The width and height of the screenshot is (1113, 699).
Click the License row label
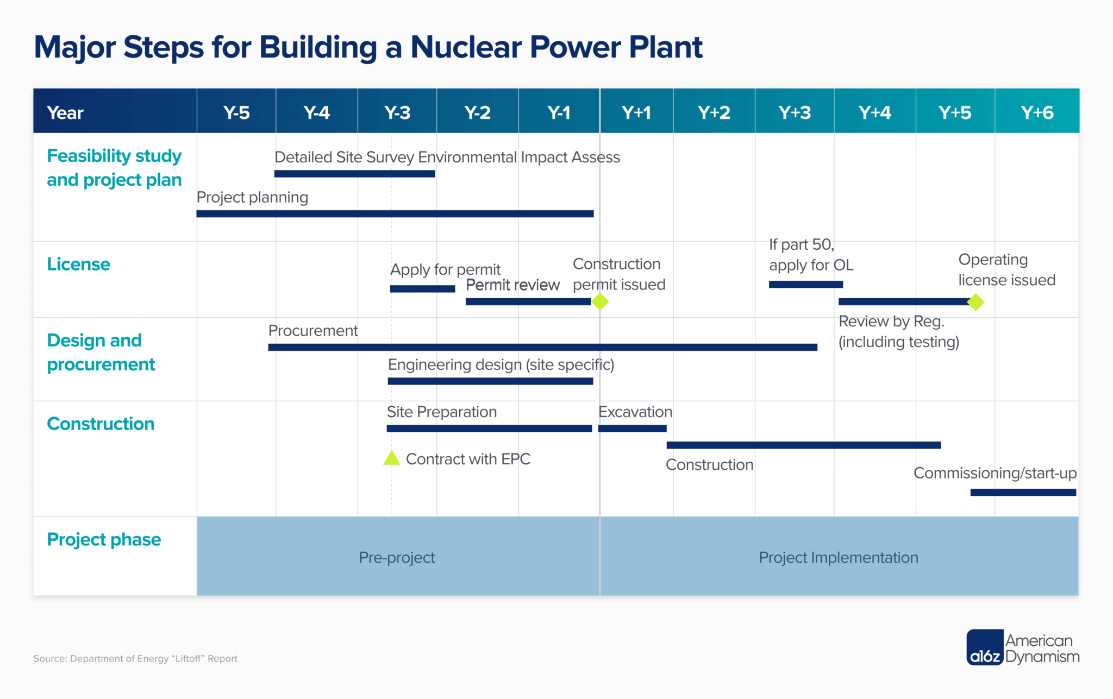pos(79,265)
